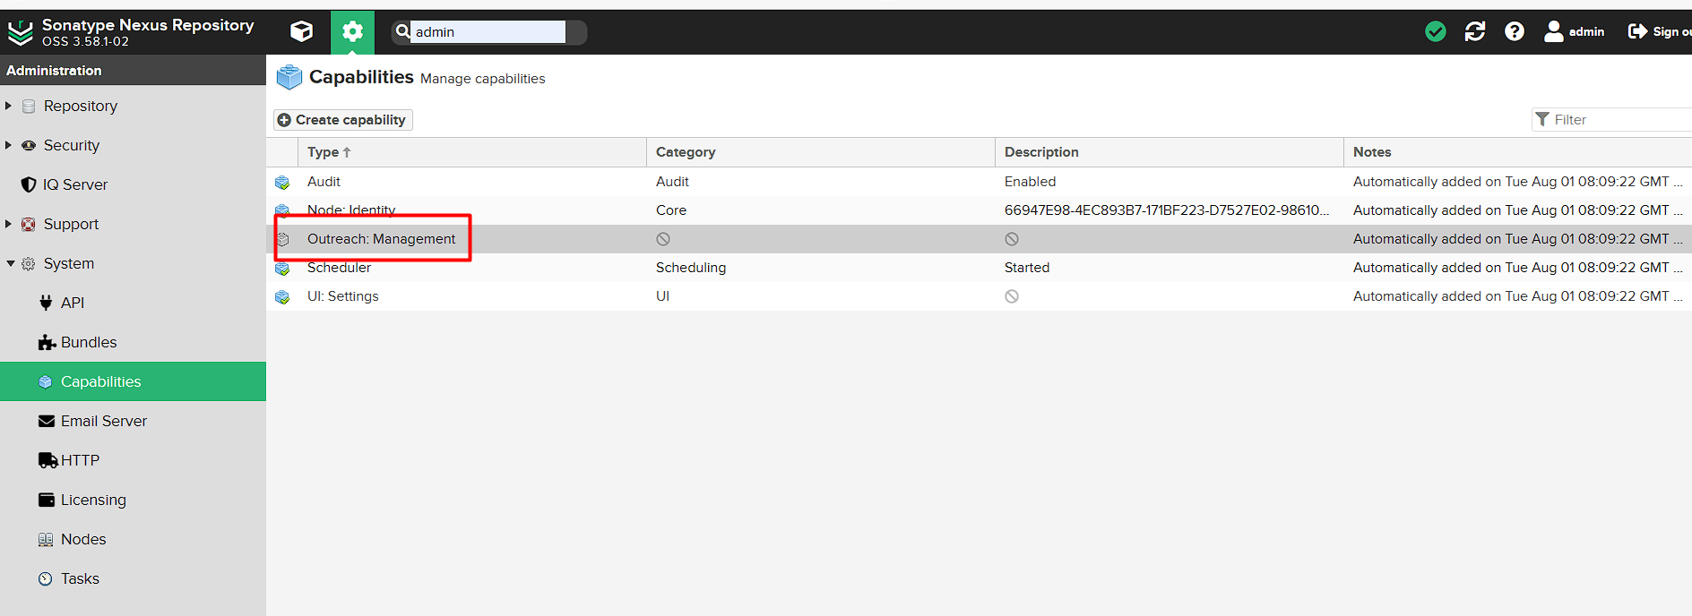Expand the Repository tree node
The image size is (1692, 616).
[x=9, y=106]
